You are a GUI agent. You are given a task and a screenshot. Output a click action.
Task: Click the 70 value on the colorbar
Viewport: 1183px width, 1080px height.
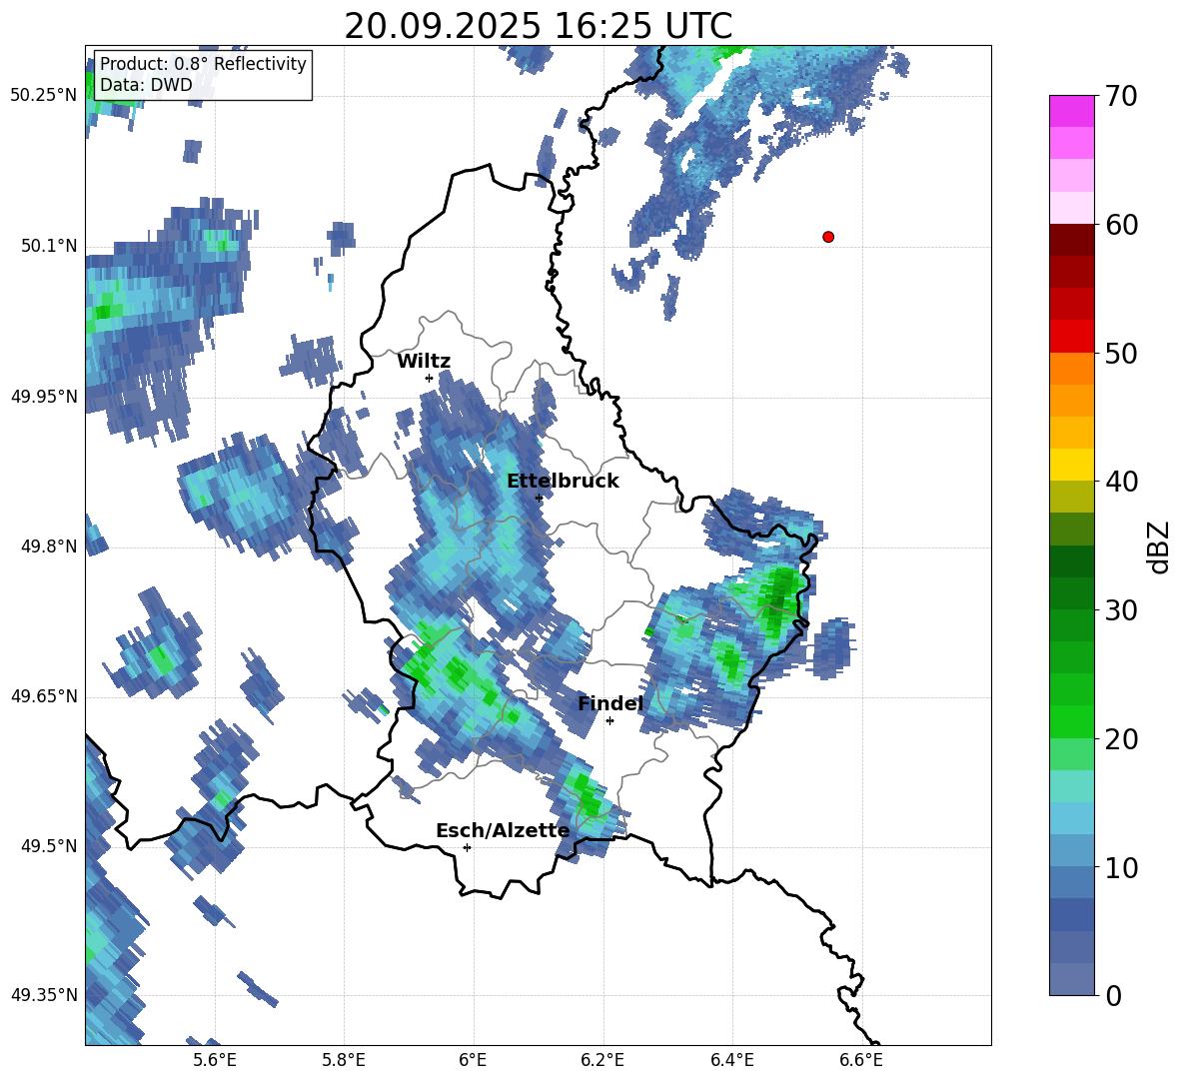pyautogui.click(x=1121, y=96)
